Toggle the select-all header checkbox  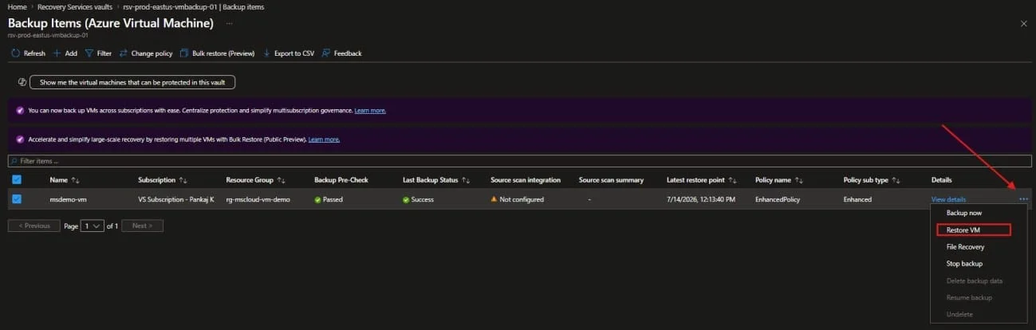click(16, 180)
